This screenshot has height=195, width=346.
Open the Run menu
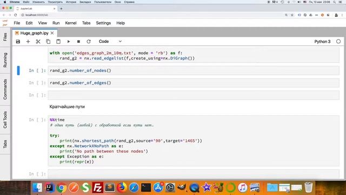[56, 23]
